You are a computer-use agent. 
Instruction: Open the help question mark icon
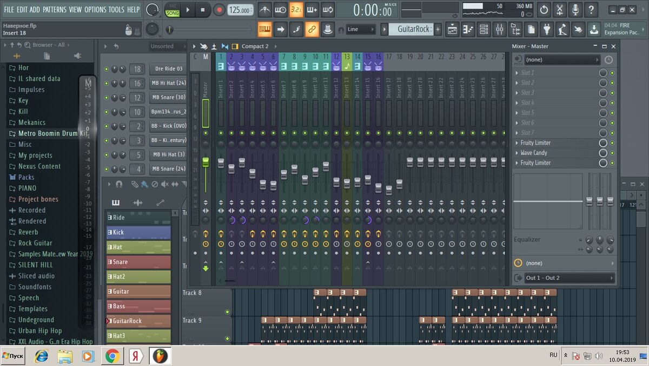click(x=591, y=9)
